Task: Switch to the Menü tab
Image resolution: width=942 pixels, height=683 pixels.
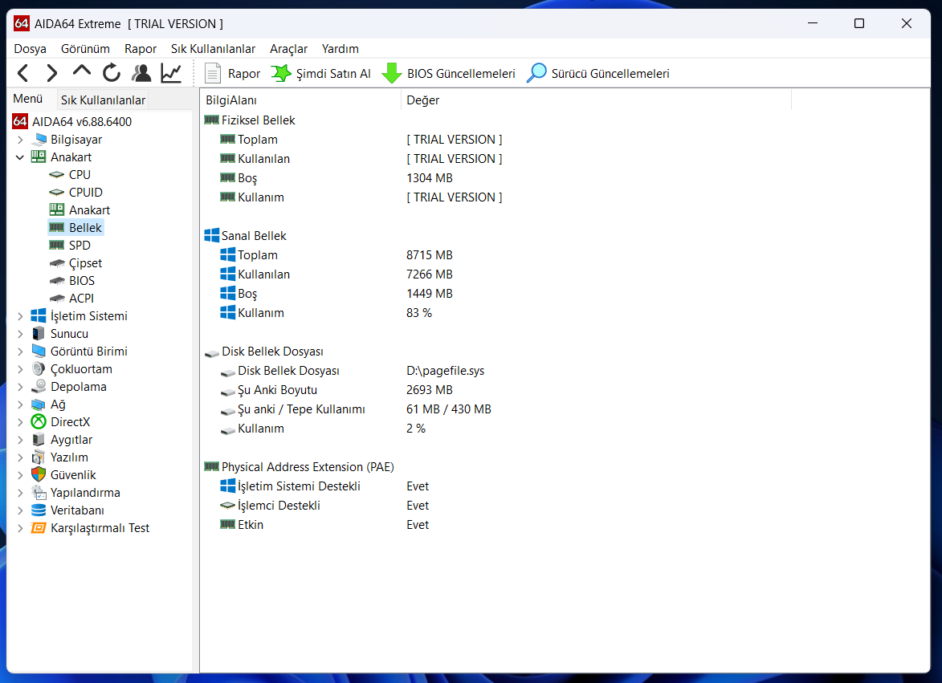Action: tap(27, 99)
